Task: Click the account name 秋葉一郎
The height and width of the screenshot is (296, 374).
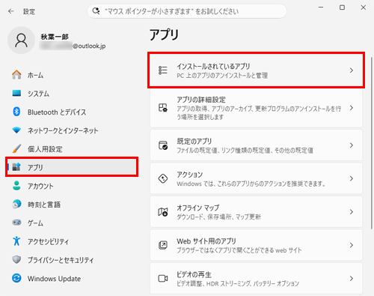Action: (x=55, y=37)
